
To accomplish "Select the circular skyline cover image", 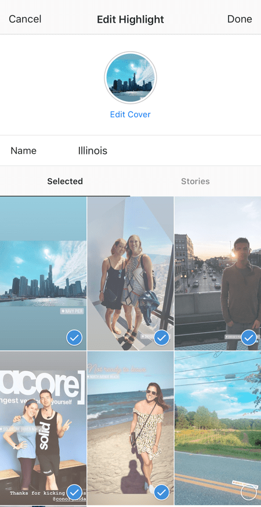I will (x=130, y=78).
